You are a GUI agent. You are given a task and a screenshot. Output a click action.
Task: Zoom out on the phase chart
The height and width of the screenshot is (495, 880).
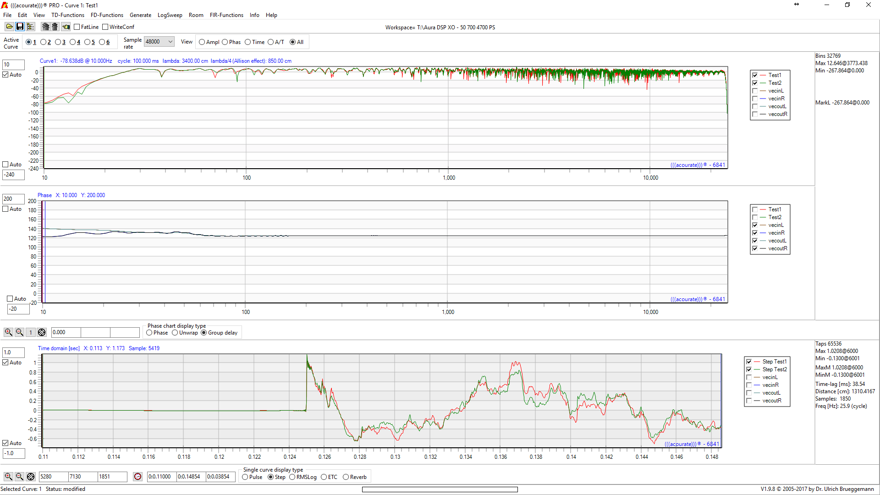click(19, 332)
